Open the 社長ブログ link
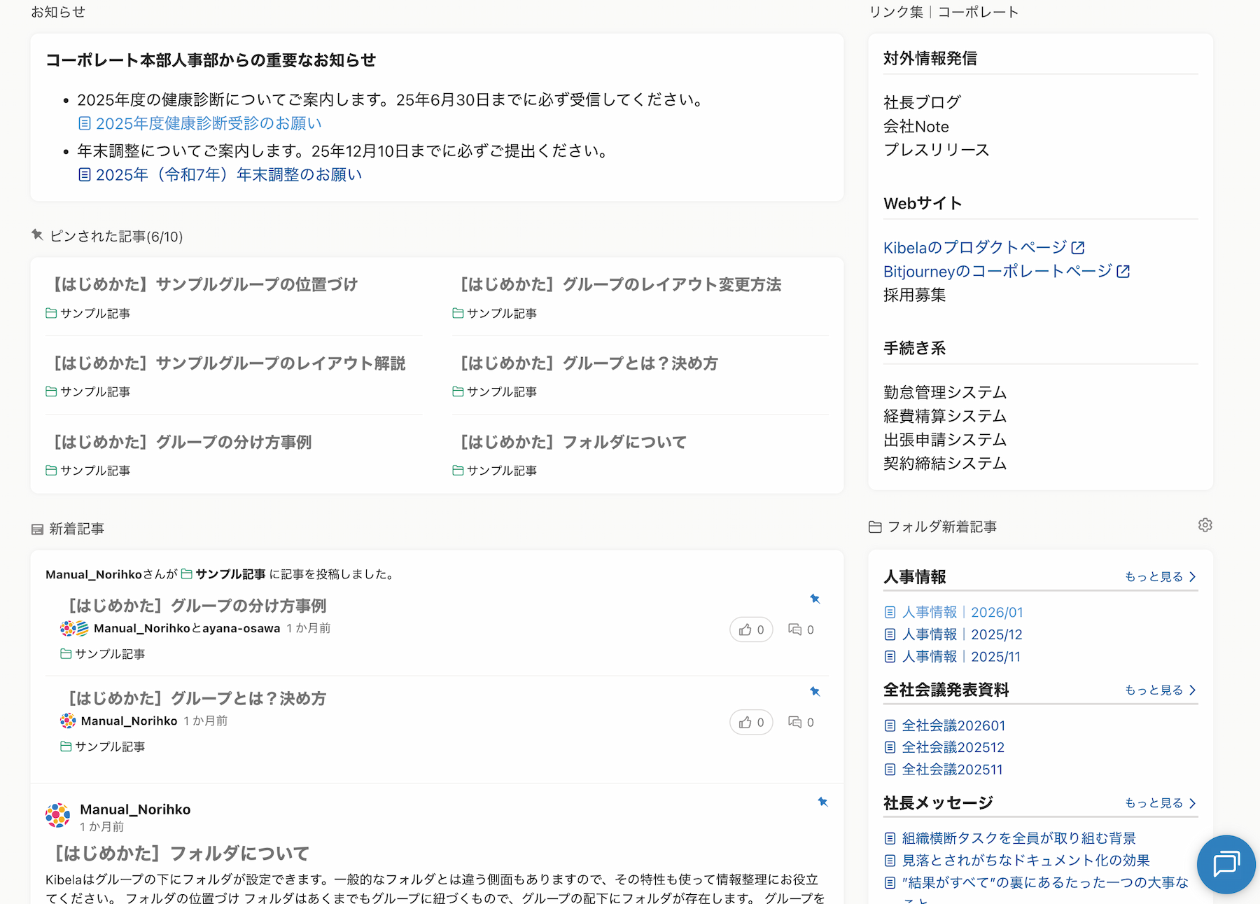The width and height of the screenshot is (1260, 904). click(x=921, y=102)
